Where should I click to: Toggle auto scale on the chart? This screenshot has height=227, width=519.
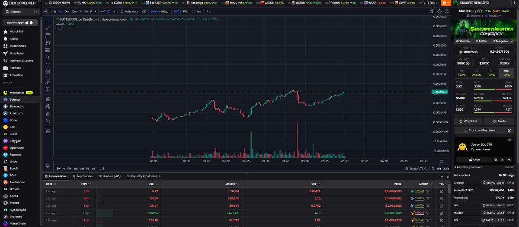(446, 169)
